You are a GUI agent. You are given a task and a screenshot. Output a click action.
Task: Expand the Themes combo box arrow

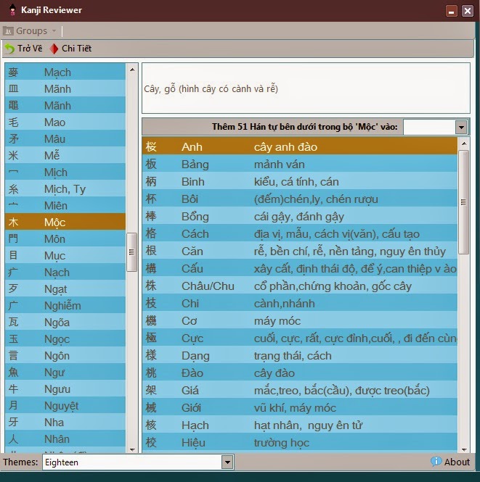coord(227,462)
